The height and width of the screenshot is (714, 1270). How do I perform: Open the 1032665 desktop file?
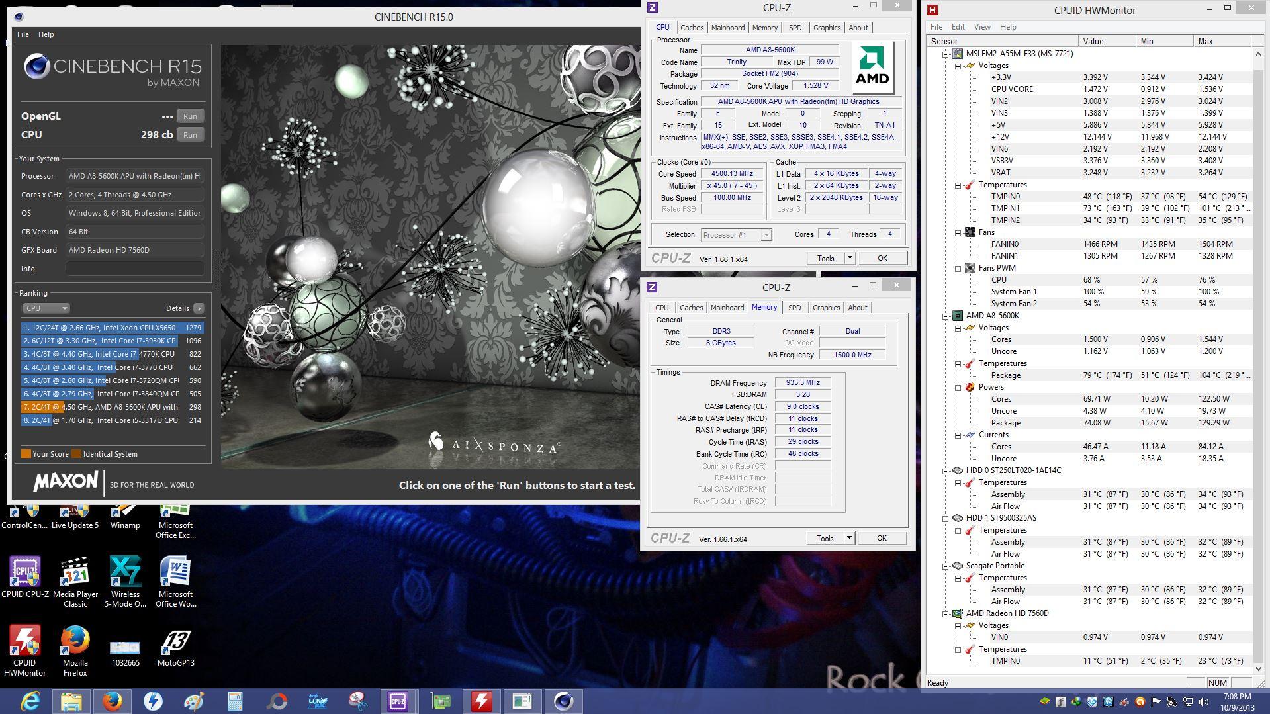[x=125, y=651]
